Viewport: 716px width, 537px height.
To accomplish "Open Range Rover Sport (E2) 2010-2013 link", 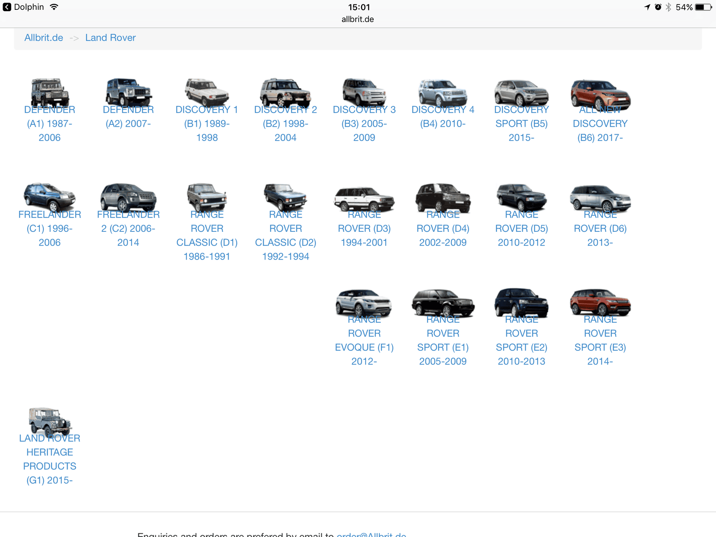I will click(521, 340).
